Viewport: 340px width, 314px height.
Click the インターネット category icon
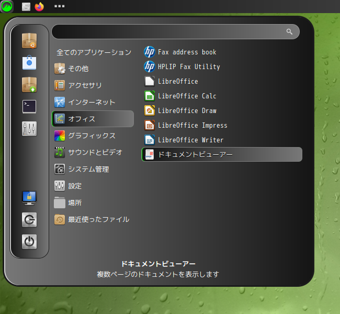coord(60,102)
